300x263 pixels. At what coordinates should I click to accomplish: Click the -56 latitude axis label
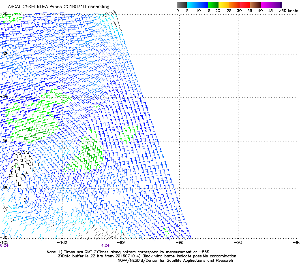coord(4,141)
